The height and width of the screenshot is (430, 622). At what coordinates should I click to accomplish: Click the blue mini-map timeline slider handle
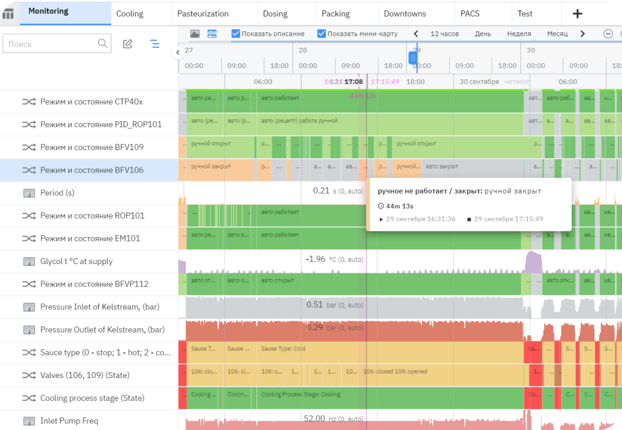(413, 58)
